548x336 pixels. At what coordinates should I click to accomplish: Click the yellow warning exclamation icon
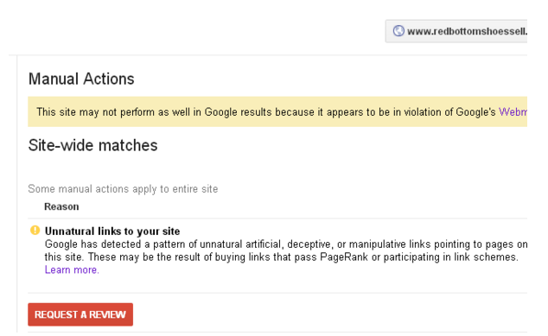(x=35, y=230)
